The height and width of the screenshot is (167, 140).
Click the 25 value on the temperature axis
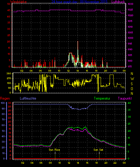[129, 124]
